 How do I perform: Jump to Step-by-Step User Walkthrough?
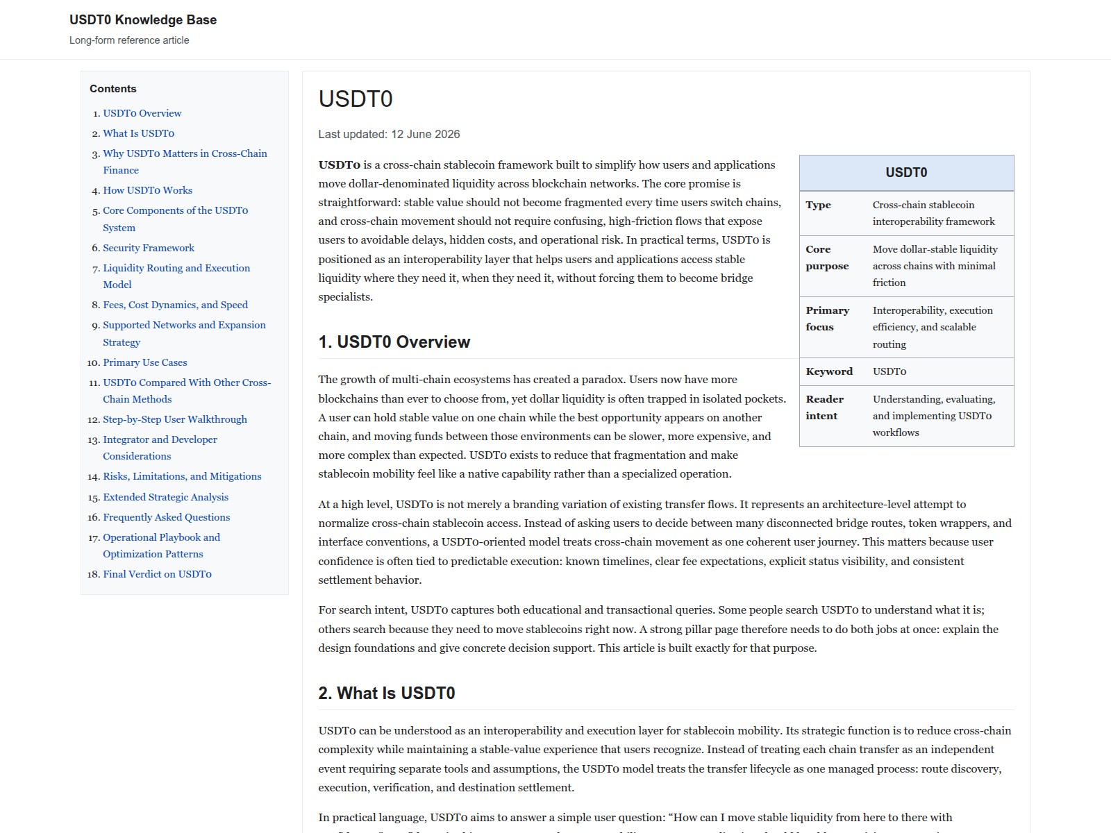click(175, 419)
